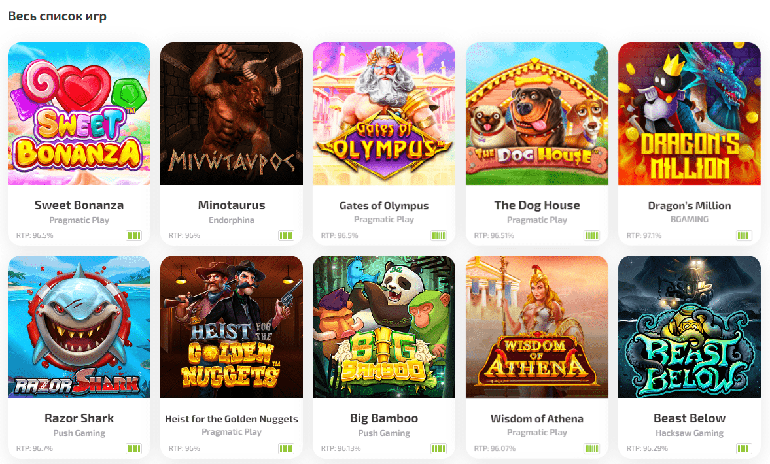
Task: Click the volatility battery icon for Minotaurus
Action: click(x=287, y=235)
